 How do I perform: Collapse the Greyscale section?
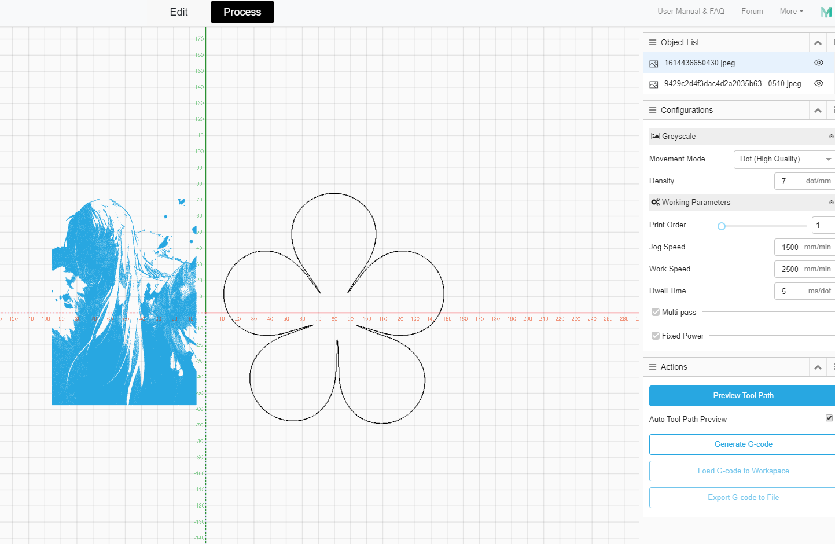click(x=831, y=137)
